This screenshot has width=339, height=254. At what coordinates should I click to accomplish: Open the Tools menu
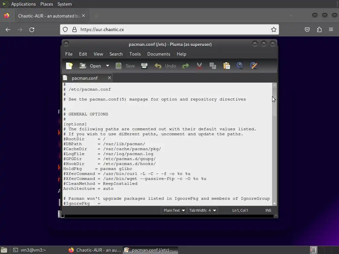coord(135,54)
